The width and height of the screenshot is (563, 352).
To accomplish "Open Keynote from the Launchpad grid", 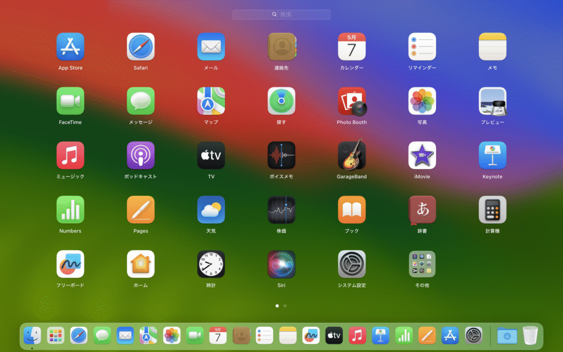I will [x=493, y=155].
